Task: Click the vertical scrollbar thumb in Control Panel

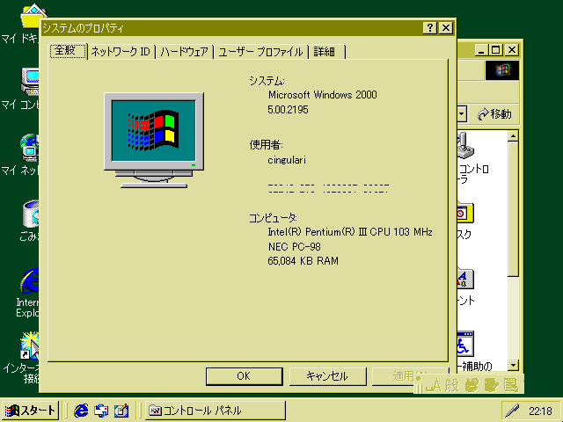Action: tap(514, 209)
